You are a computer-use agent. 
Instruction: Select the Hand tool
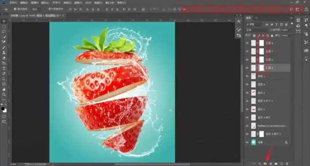pyautogui.click(x=4, y=90)
